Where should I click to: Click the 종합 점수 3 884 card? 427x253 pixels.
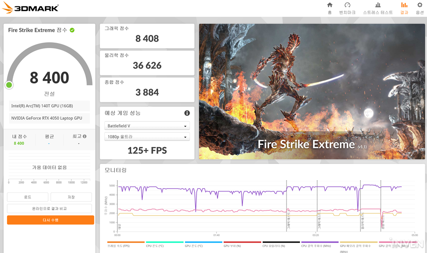(x=147, y=90)
